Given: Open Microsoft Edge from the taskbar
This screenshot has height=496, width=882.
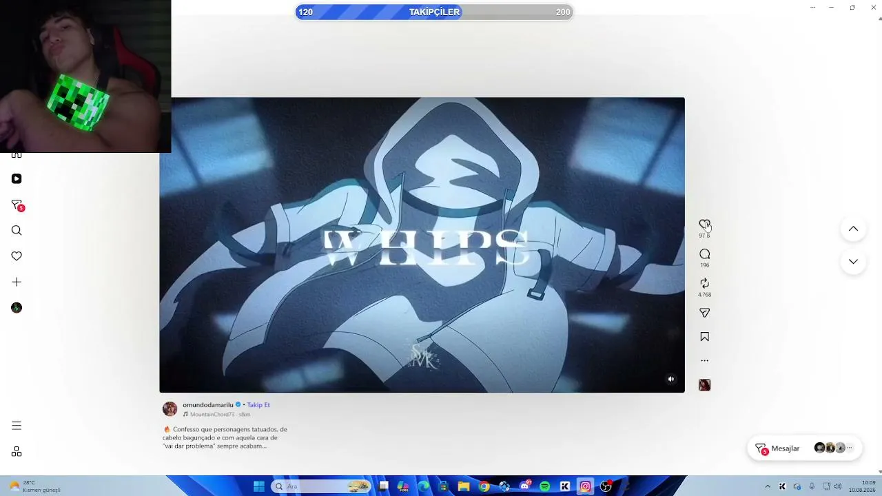Looking at the screenshot, I should 423,486.
